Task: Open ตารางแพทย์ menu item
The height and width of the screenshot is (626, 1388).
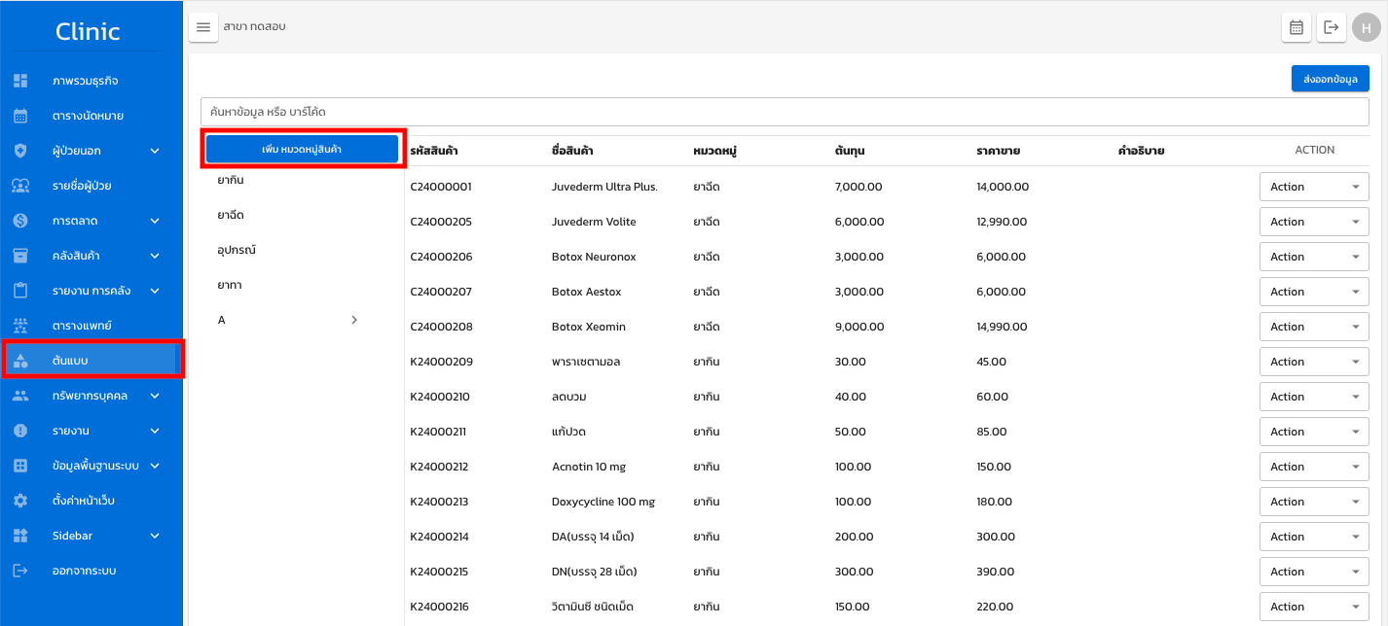Action: coord(91,326)
